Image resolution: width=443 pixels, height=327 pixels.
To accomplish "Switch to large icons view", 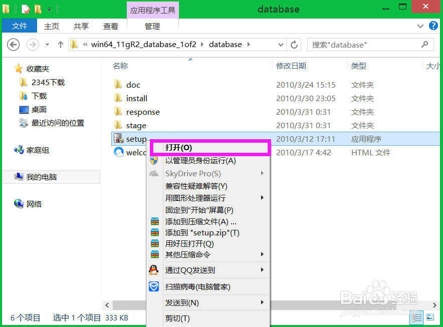I will (x=430, y=317).
